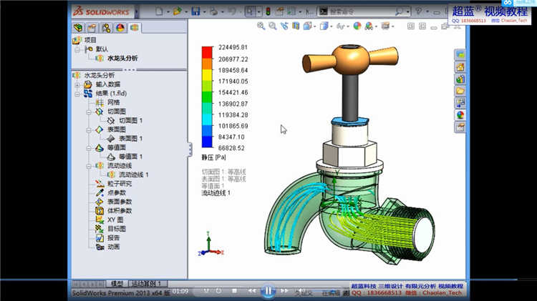Click the legend minimum value 66828.52

[x=231, y=148]
